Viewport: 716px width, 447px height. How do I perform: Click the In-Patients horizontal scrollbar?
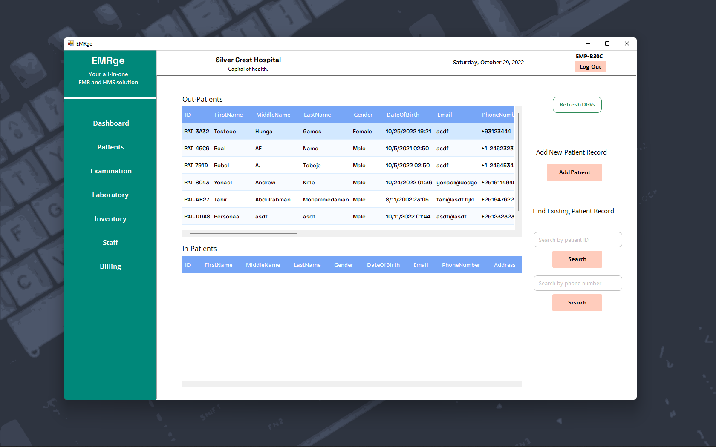tap(251, 384)
